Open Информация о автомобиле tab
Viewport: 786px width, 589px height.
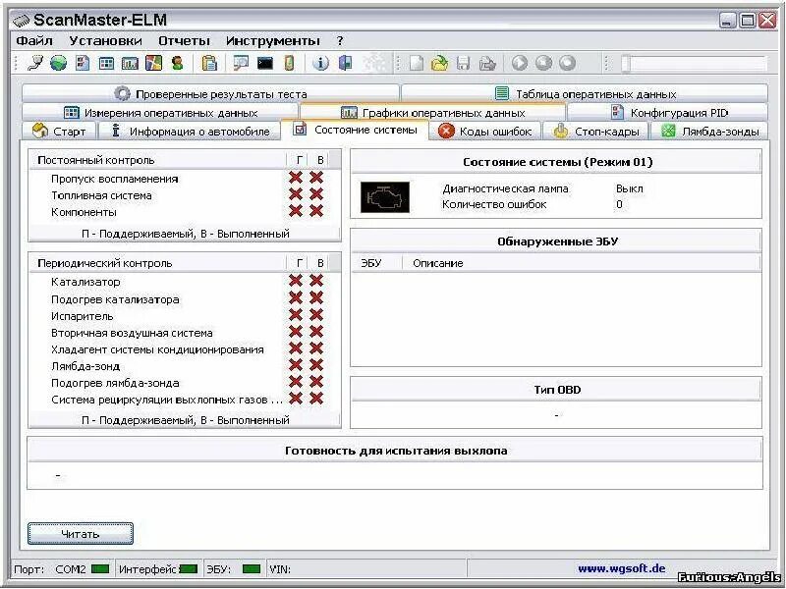coord(190,132)
